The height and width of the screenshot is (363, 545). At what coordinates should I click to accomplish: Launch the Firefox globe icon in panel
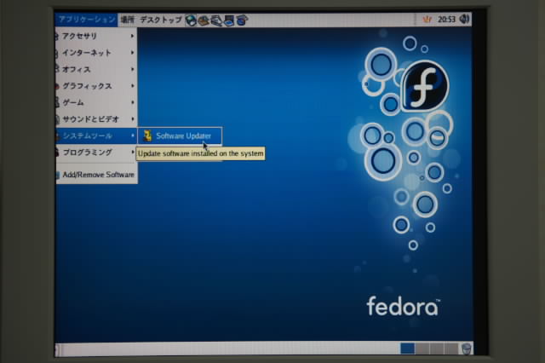pyautogui.click(x=191, y=20)
